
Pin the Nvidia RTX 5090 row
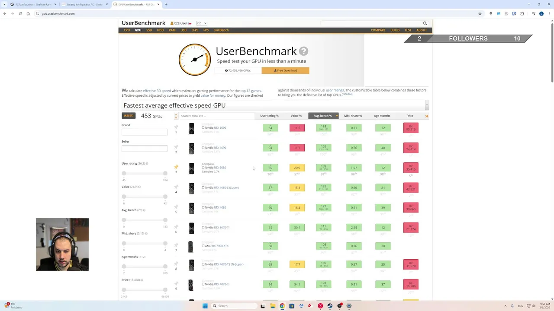(176, 127)
